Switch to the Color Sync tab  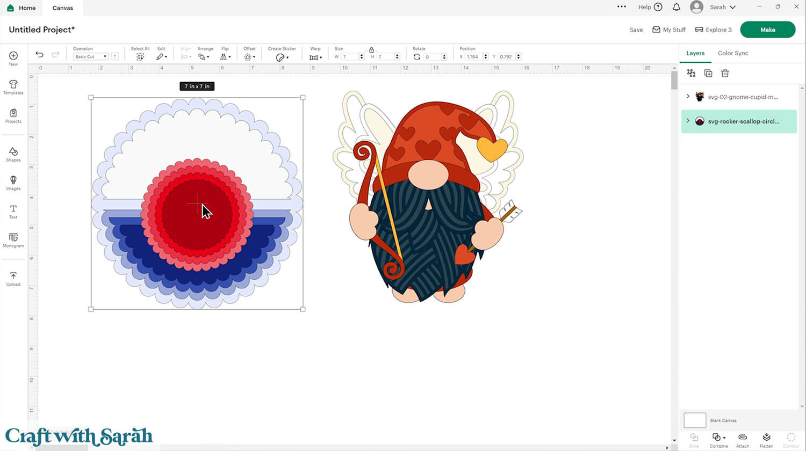click(x=733, y=53)
